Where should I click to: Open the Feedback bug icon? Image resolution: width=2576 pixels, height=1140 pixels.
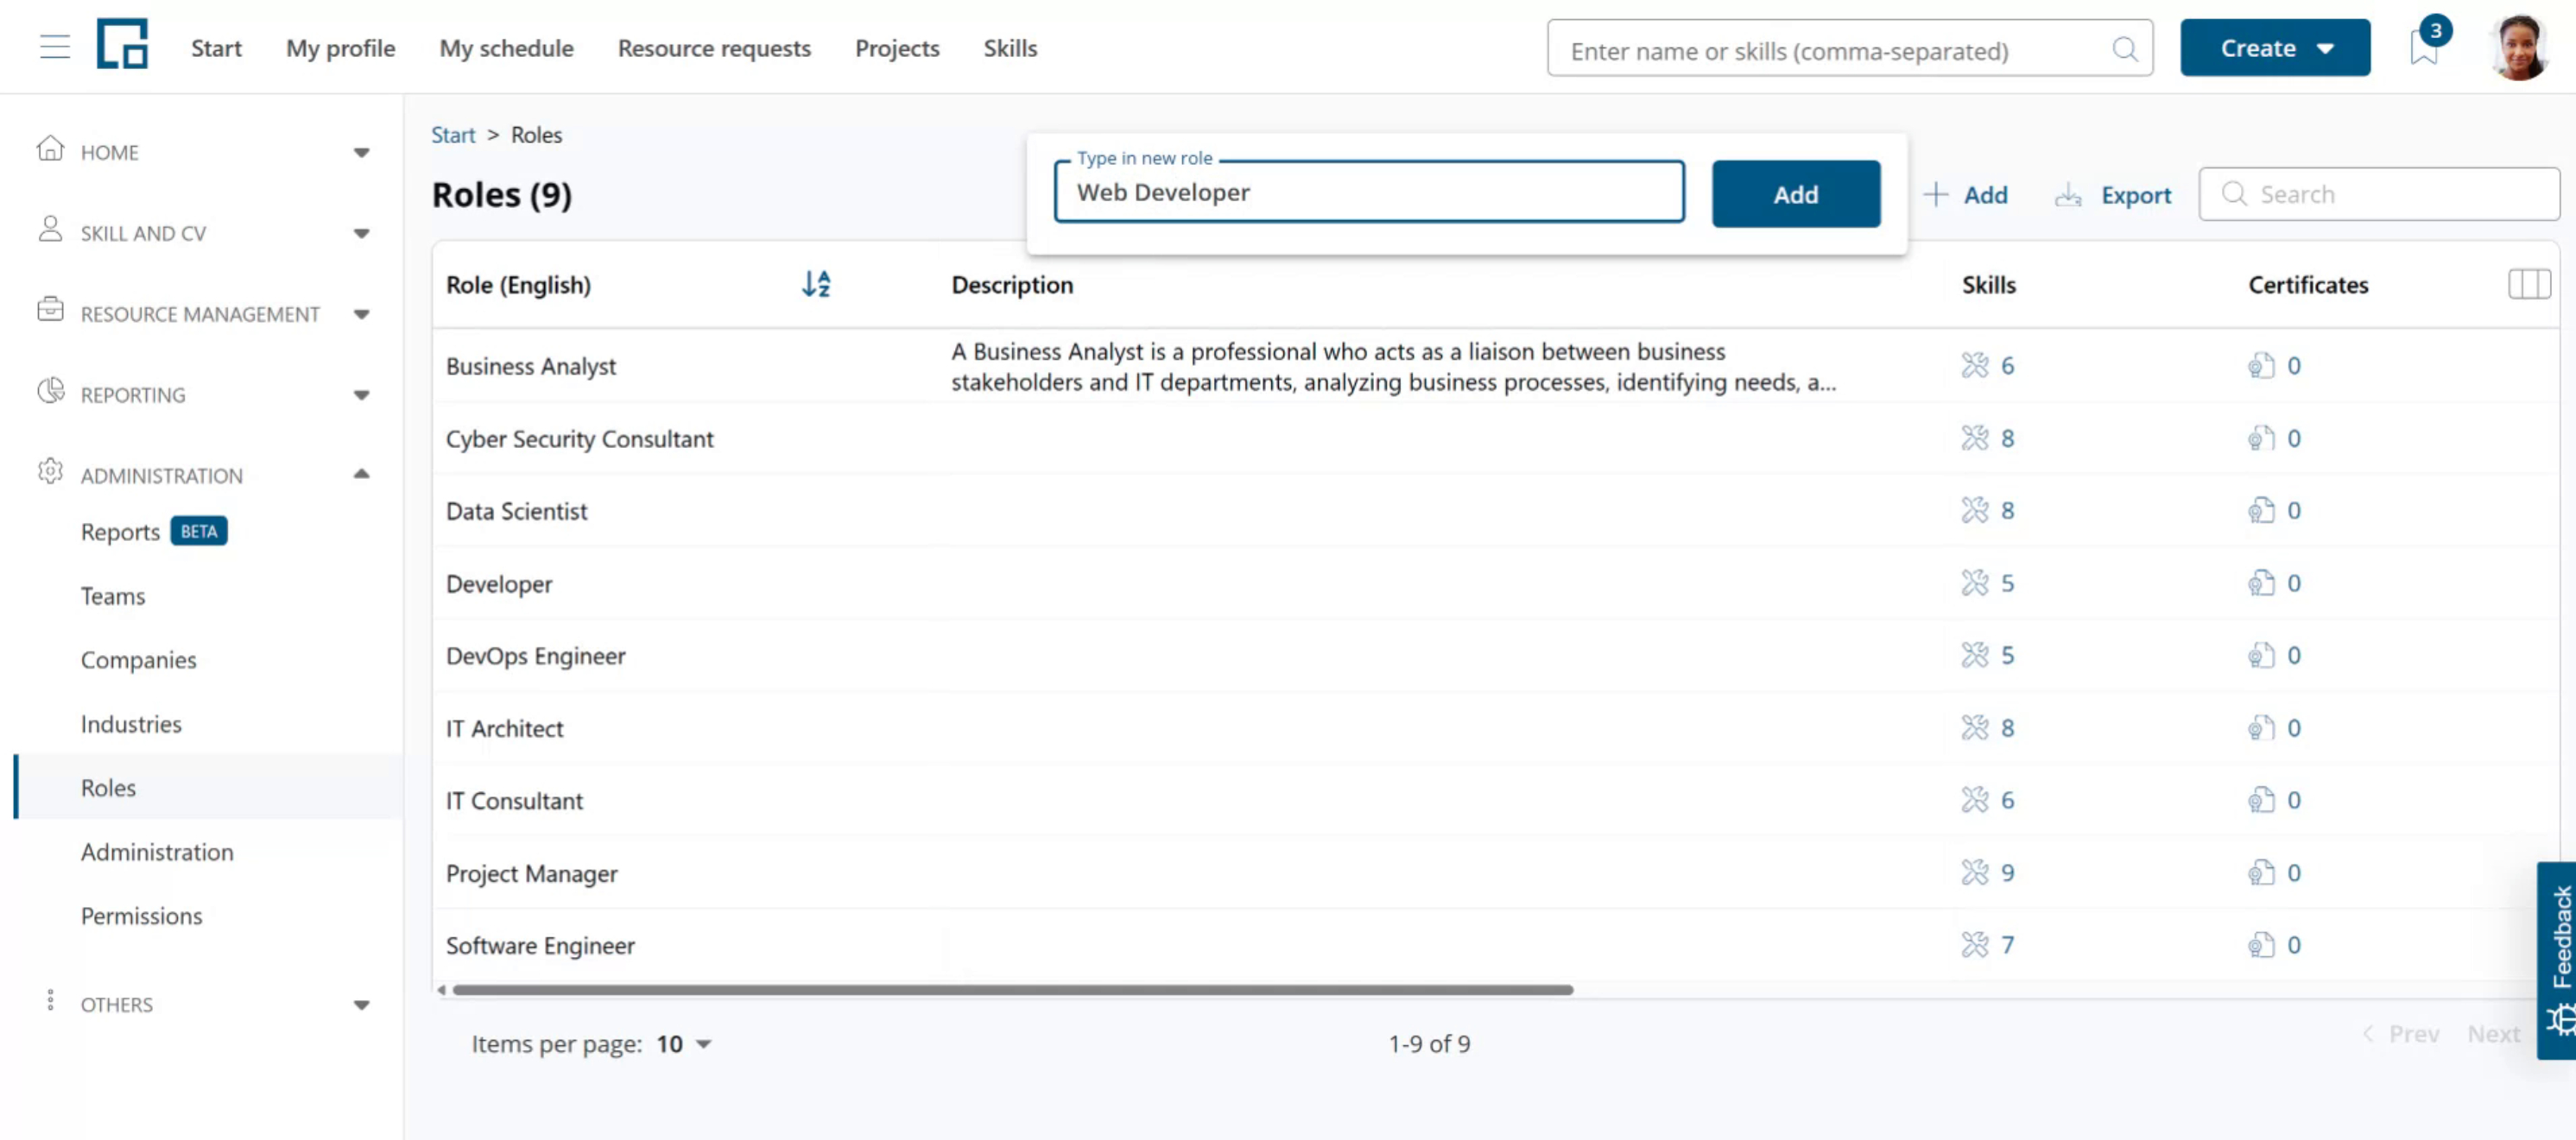(2560, 1020)
